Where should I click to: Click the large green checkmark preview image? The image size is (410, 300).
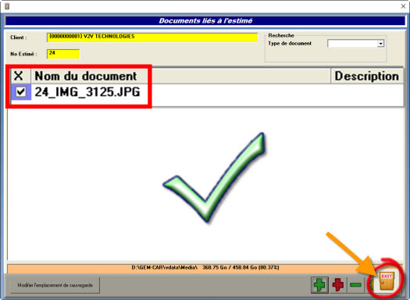(214, 177)
